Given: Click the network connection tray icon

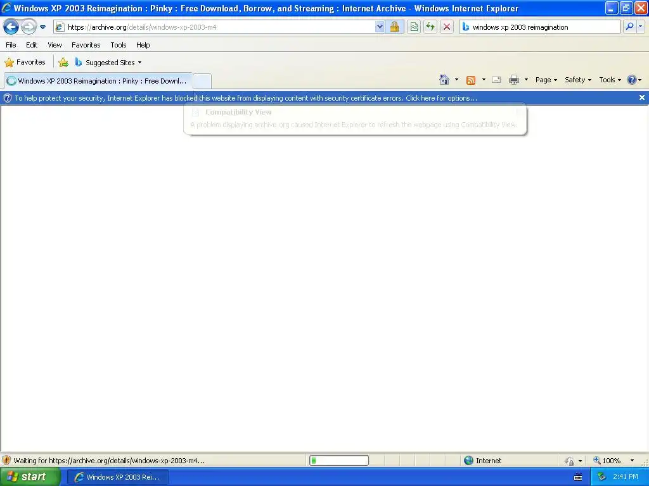Looking at the screenshot, I should (602, 477).
